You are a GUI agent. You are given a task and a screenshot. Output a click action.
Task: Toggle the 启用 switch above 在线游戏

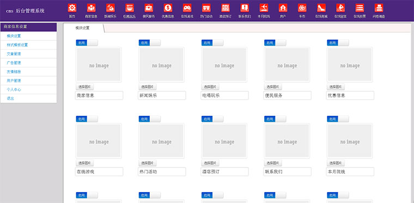tap(87, 119)
